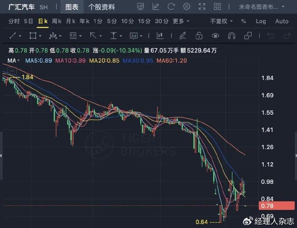This screenshot has height=228, width=297.
Task: Click the chart monitor icon in header
Action: click(140, 7)
